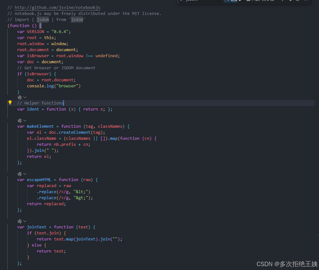The height and width of the screenshot is (270, 319).
Task: Click the 'VERSION' variable name
Action: (35, 32)
